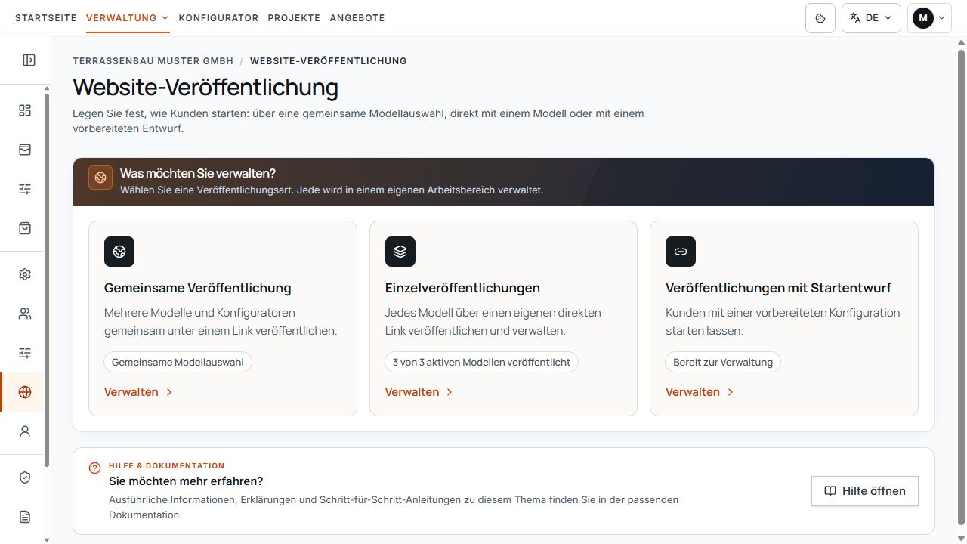Select the sliders icon above the shopping bag
The height and width of the screenshot is (544, 967).
click(x=25, y=189)
